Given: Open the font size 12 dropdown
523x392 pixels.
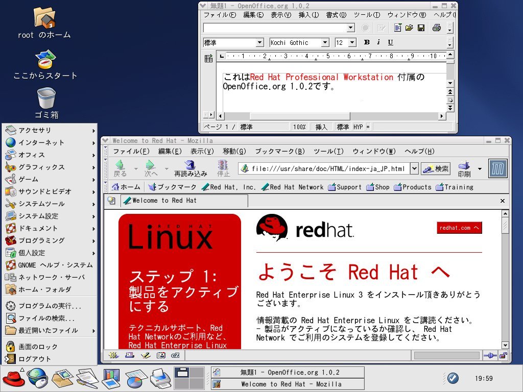Looking at the screenshot, I should 352,43.
